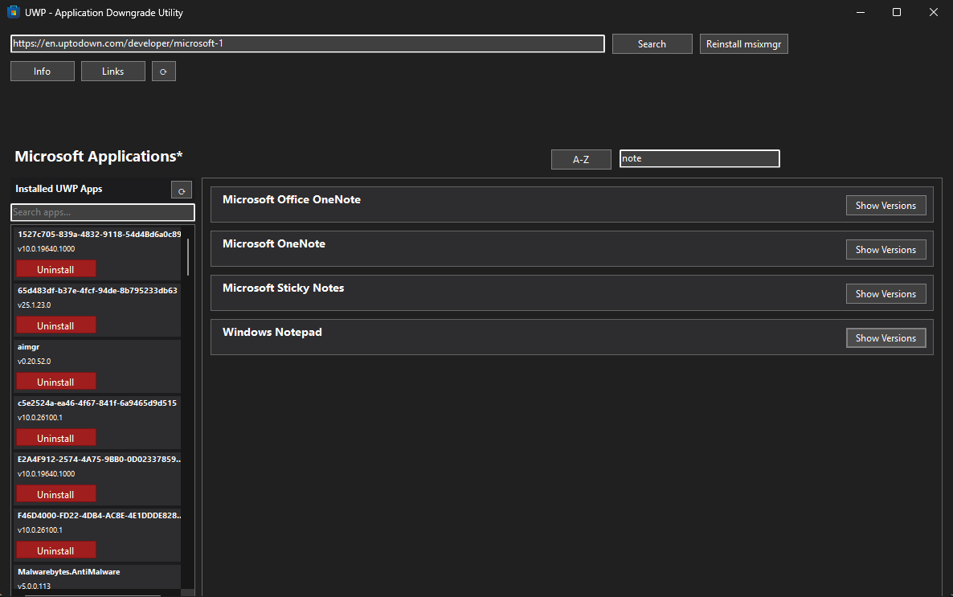The image size is (953, 597).
Task: Select the 'aimgr' app name
Action: 29,347
